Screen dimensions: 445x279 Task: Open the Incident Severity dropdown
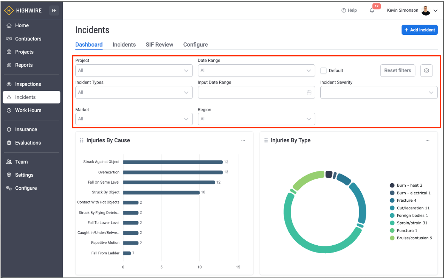[x=379, y=92]
